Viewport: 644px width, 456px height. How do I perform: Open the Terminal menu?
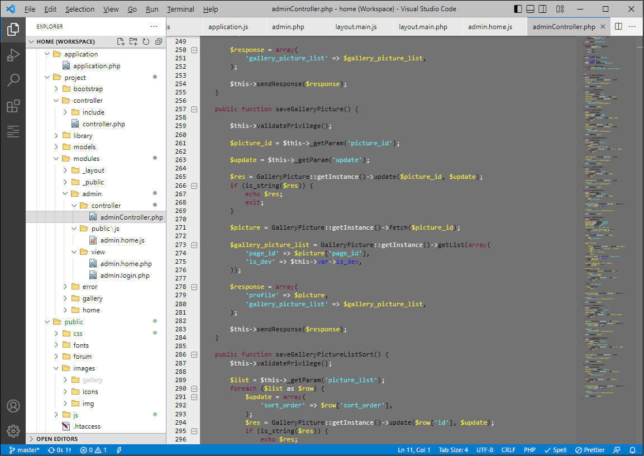pyautogui.click(x=180, y=9)
